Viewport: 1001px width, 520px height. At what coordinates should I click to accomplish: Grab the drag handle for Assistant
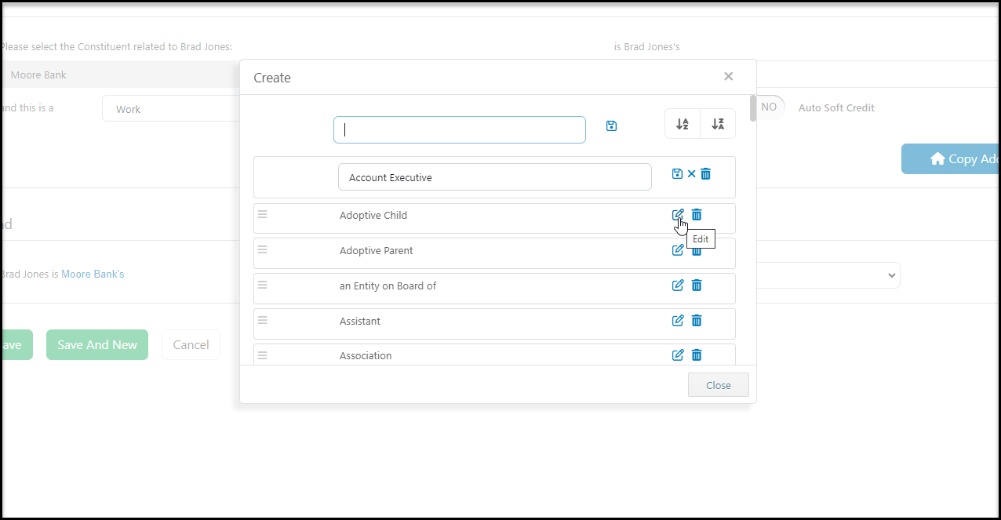pos(263,320)
